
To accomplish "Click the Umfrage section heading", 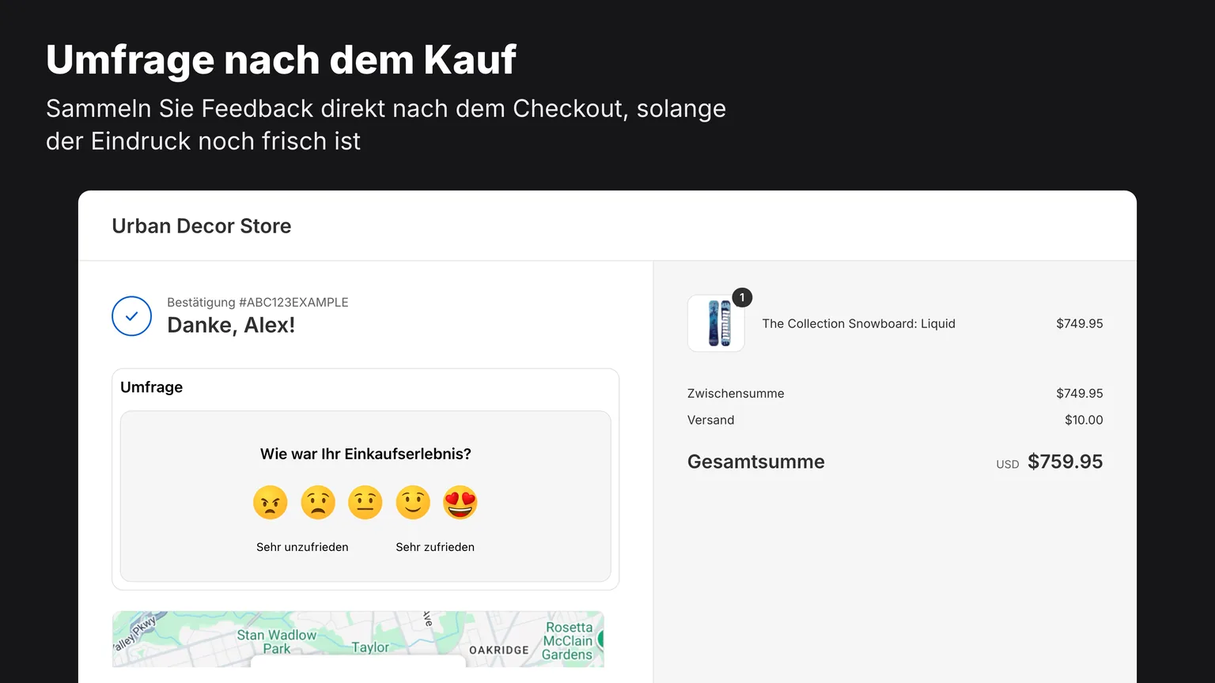I will coord(151,387).
